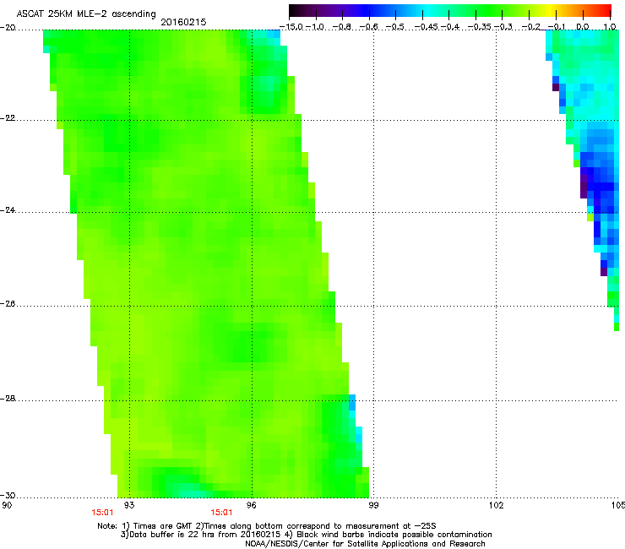
Task: Click the NOAA/NESDIS credit line
Action: click(365, 544)
